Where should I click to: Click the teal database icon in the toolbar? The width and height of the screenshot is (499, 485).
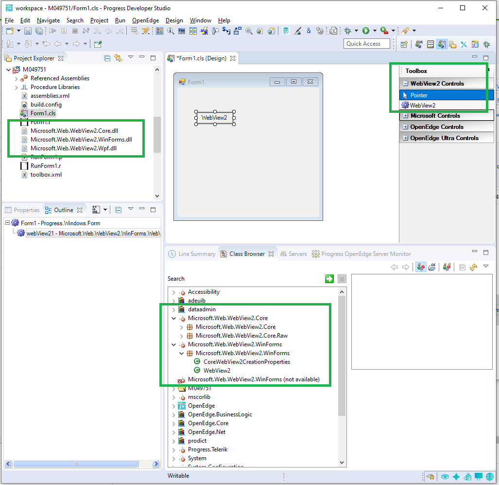[x=286, y=31]
